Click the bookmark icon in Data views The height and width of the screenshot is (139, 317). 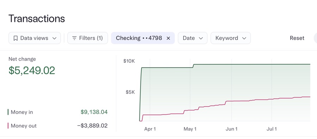pos(15,38)
